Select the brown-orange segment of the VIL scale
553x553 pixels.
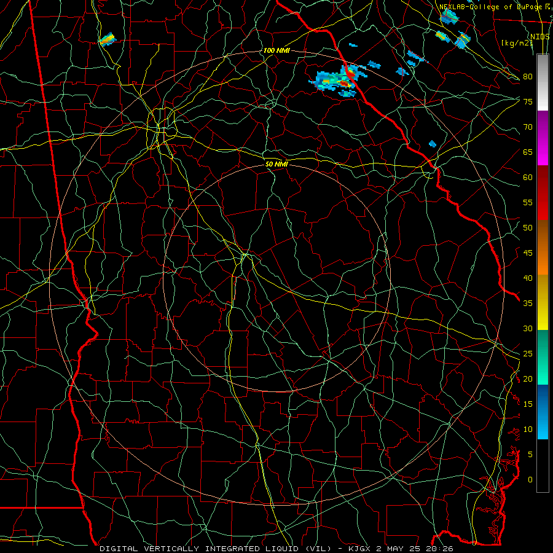(543, 248)
